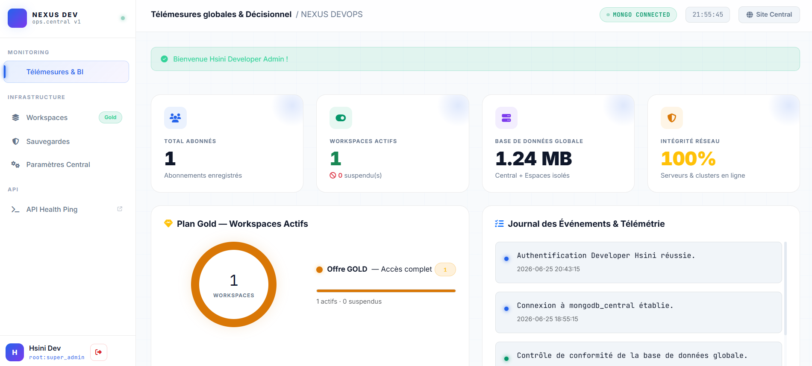Open the Workspaces sidebar item
The image size is (812, 366).
(66, 117)
